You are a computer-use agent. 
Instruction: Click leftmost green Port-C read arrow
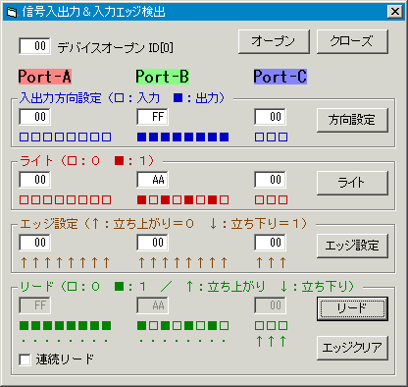coord(259,341)
